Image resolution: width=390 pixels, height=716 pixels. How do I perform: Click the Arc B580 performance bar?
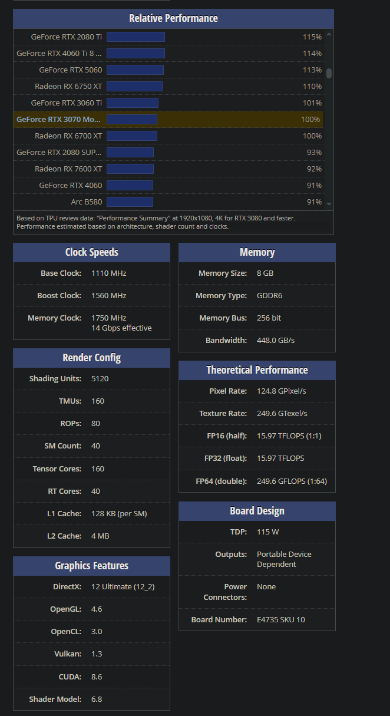[x=130, y=202]
